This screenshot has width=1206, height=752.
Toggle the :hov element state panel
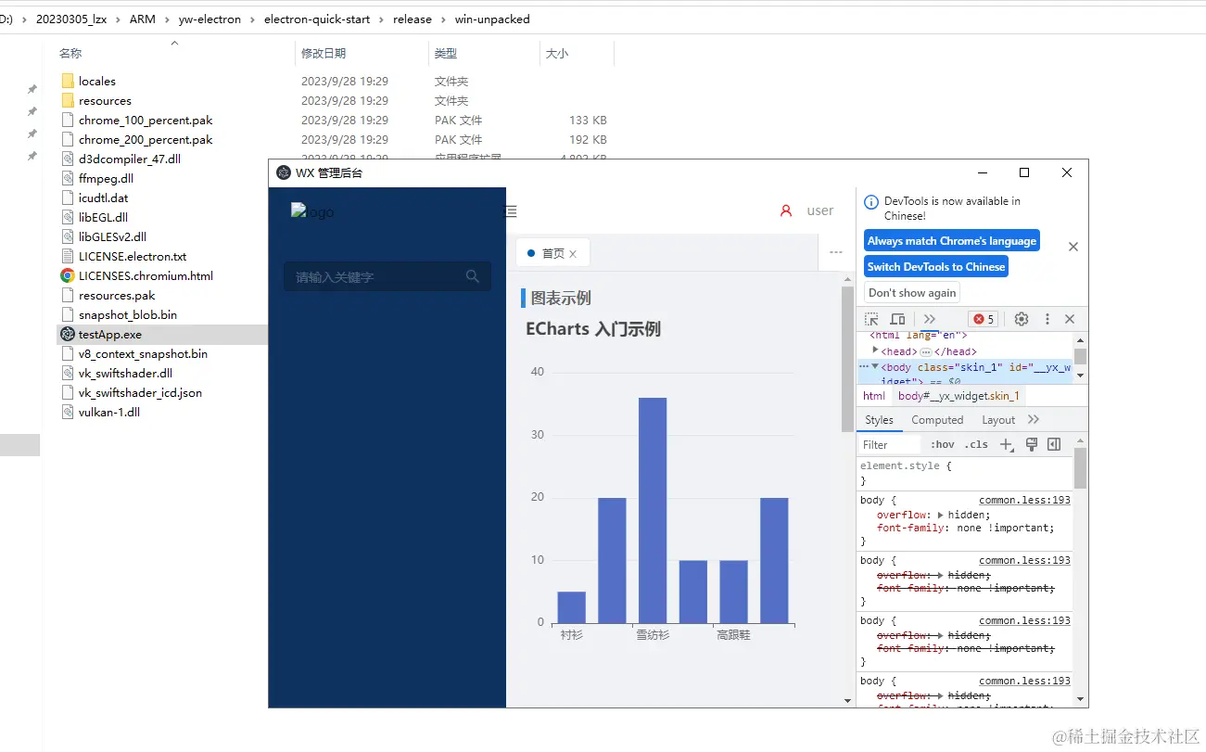coord(943,445)
